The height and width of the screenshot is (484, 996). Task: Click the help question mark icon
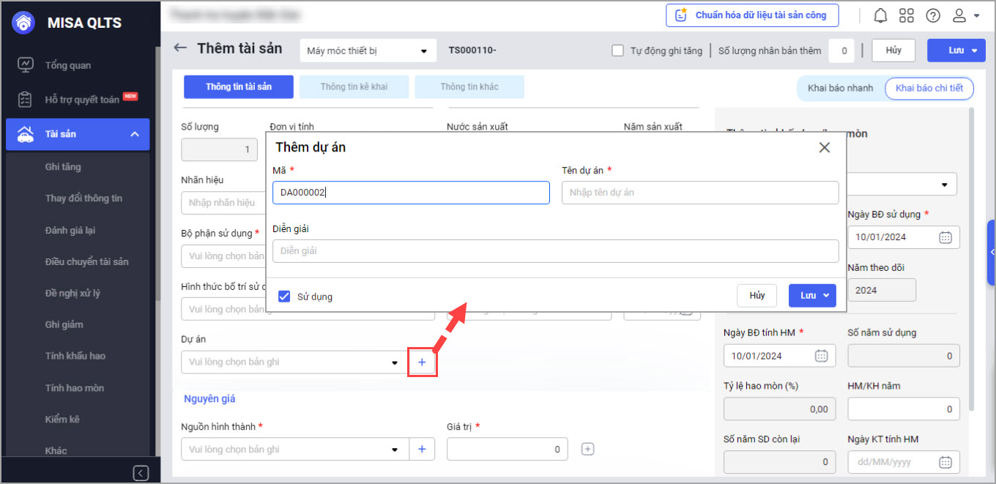(x=933, y=15)
